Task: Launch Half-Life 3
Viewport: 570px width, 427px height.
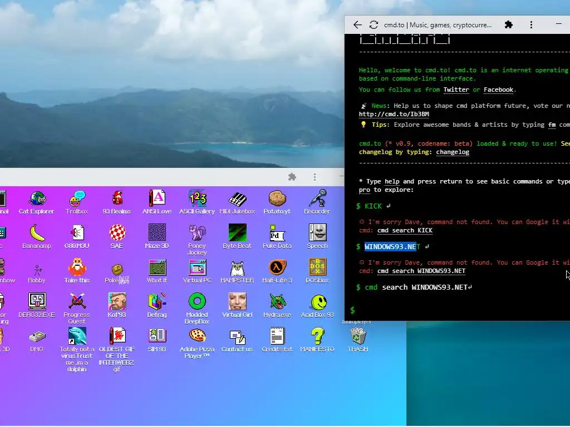Action: pos(277,271)
